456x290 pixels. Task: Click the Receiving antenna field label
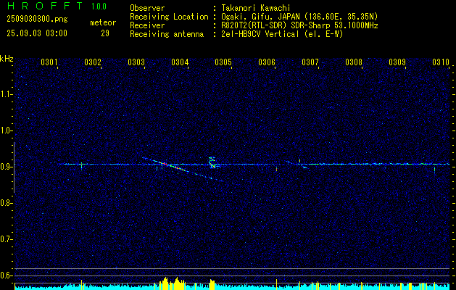click(x=167, y=34)
